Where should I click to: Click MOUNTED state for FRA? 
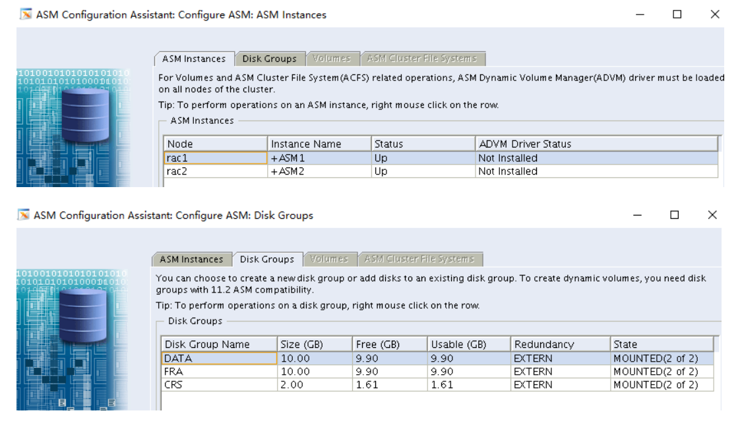pyautogui.click(x=662, y=372)
